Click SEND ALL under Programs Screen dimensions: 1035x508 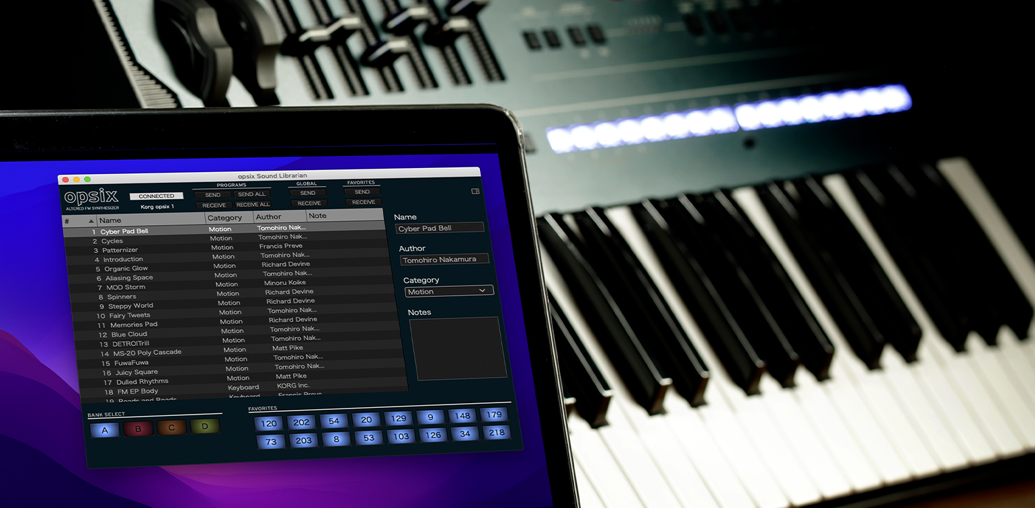251,194
